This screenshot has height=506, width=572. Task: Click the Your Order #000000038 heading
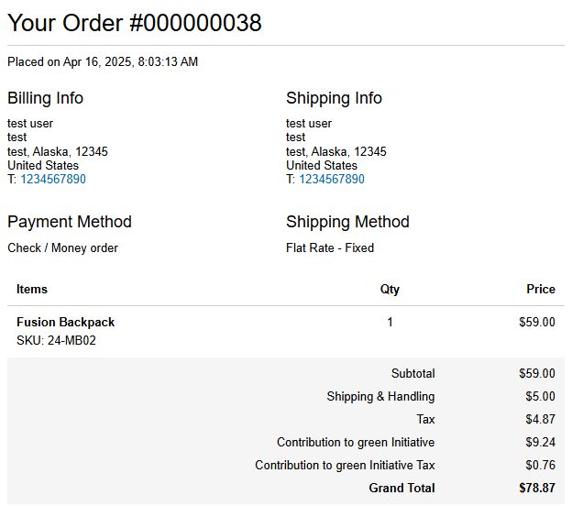point(135,23)
